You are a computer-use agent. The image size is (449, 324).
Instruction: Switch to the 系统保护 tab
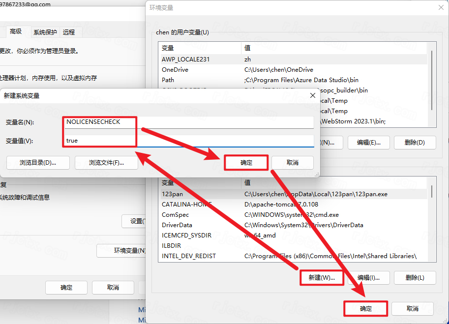click(x=45, y=32)
